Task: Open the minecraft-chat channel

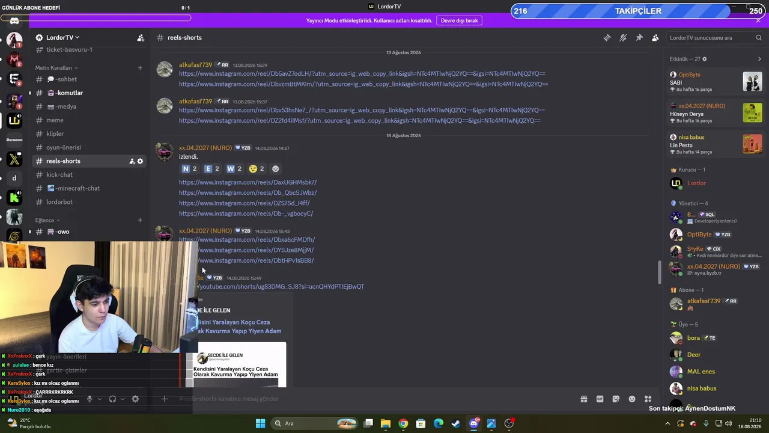Action: coord(89,188)
